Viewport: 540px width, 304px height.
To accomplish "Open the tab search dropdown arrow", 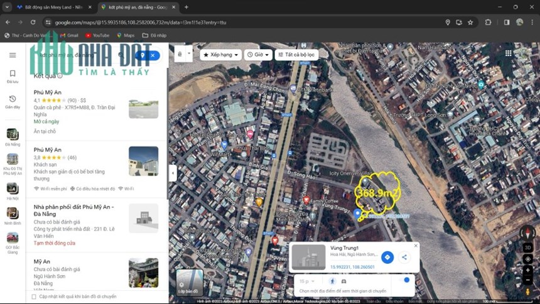I will (6, 7).
